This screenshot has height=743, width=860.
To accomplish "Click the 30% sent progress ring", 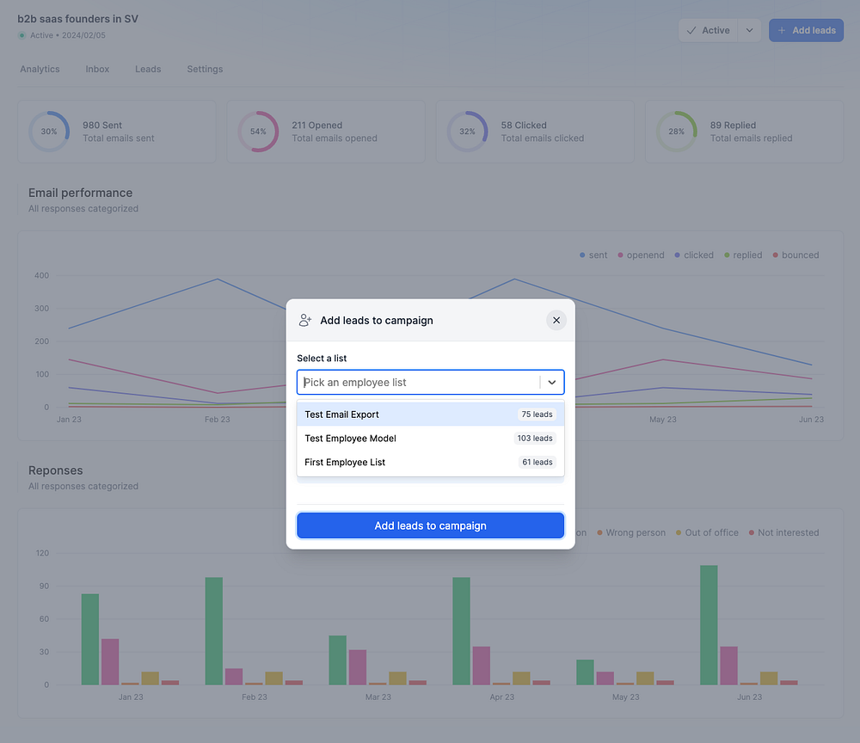I will 49,132.
